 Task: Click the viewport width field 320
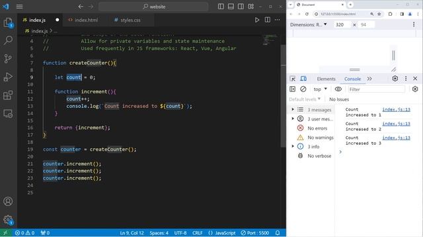[x=342, y=25]
